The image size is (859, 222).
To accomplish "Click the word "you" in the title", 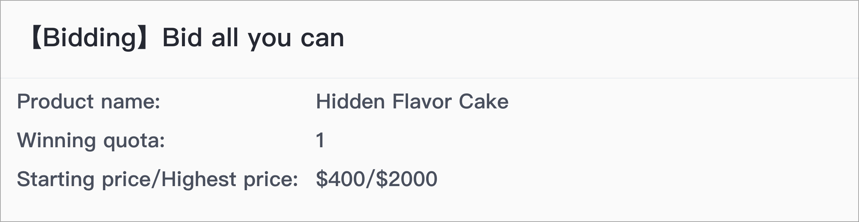I will (x=270, y=40).
